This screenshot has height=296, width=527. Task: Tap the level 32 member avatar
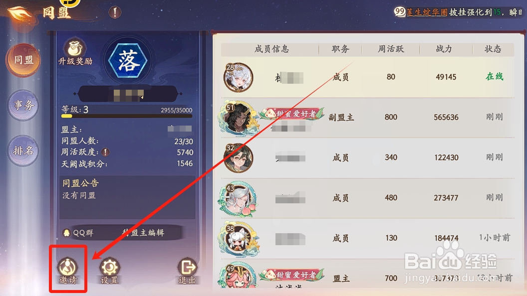click(238, 158)
